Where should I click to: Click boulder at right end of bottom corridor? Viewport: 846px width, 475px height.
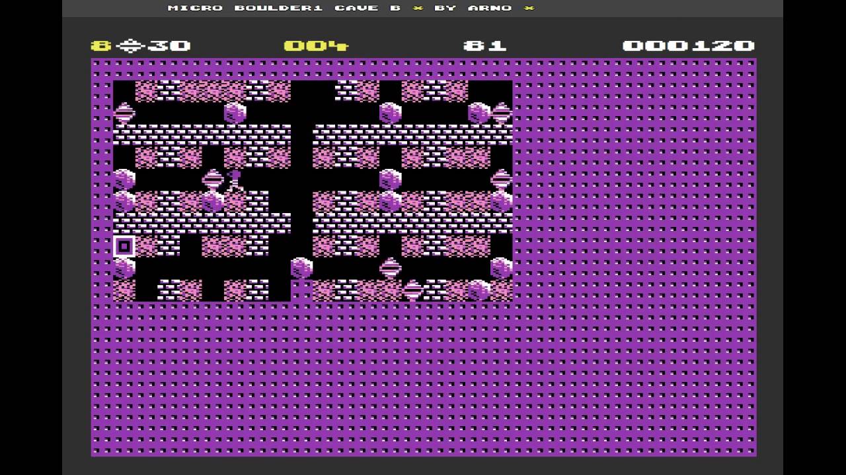[501, 268]
